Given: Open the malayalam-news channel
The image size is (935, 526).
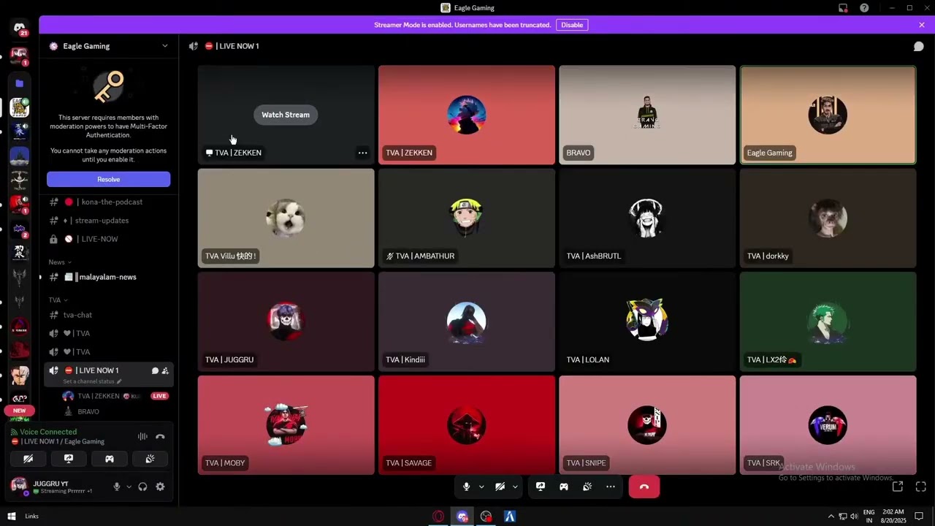Looking at the screenshot, I should click(x=109, y=277).
